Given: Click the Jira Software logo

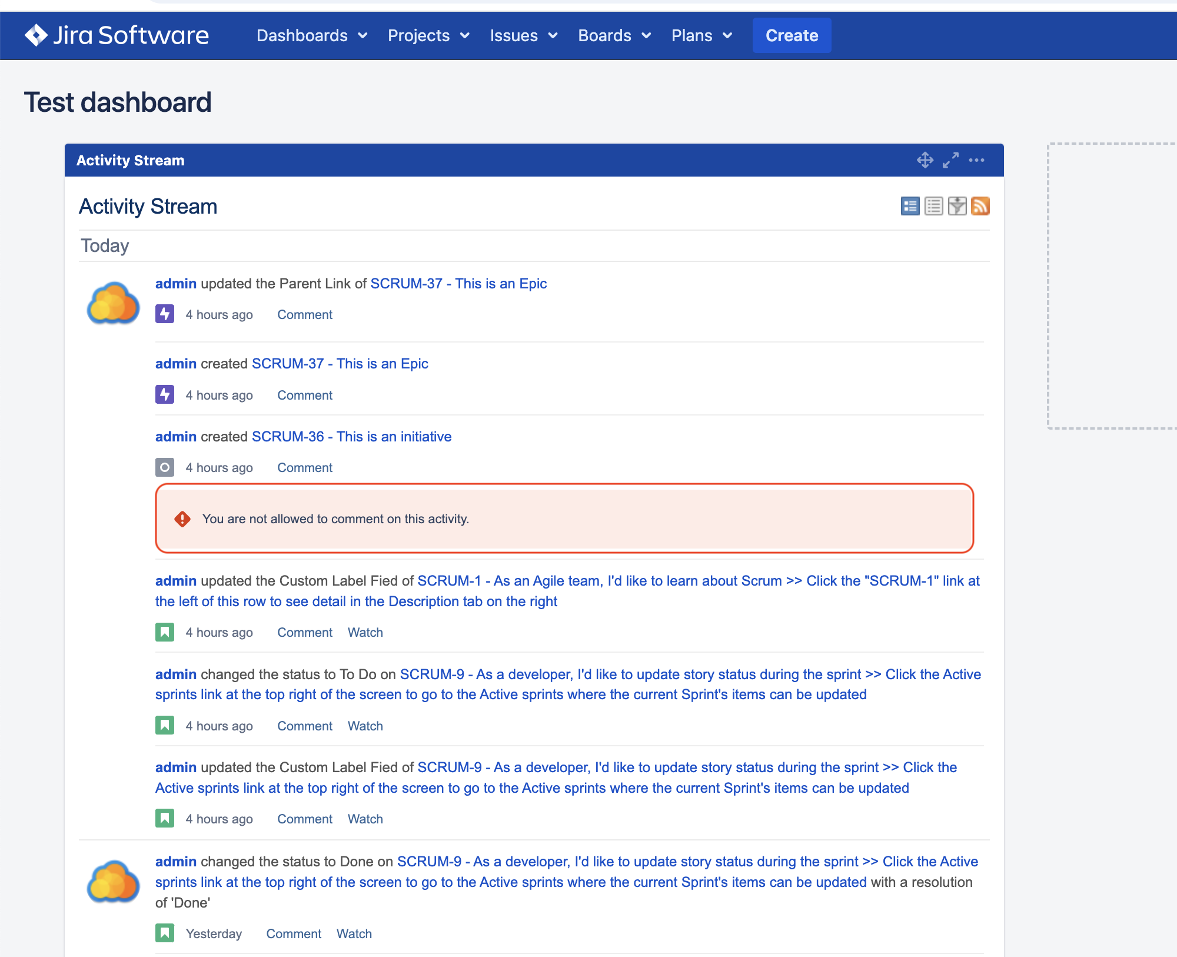Looking at the screenshot, I should pos(117,35).
